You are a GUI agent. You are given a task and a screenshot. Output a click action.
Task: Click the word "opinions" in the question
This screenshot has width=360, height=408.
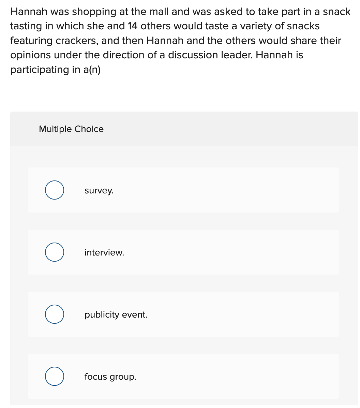pos(31,55)
